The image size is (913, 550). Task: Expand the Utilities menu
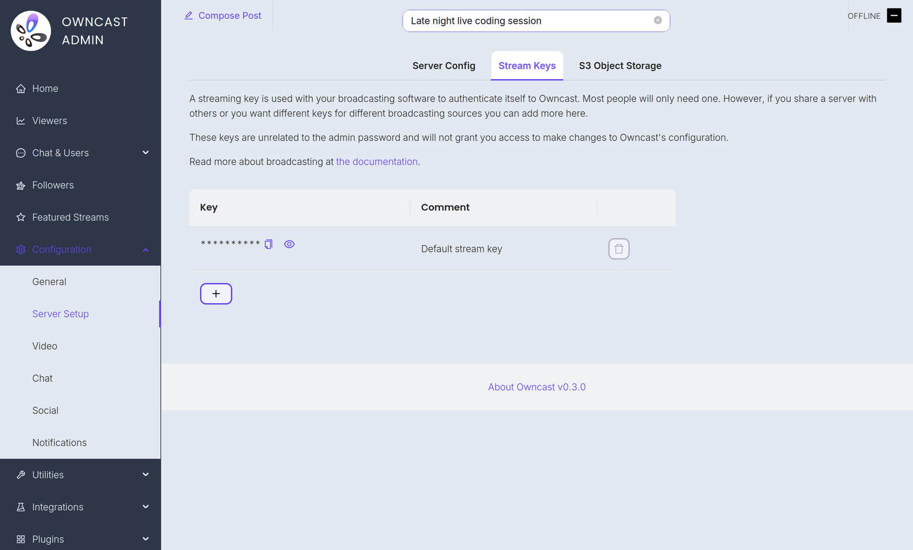(x=146, y=475)
